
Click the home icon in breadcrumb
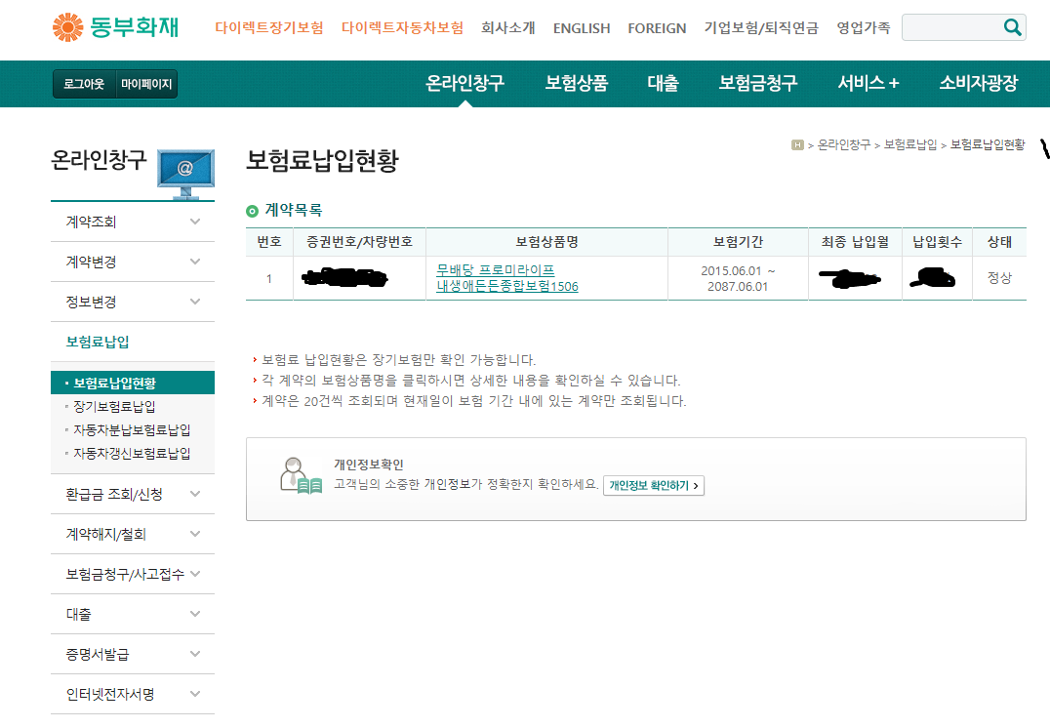797,144
